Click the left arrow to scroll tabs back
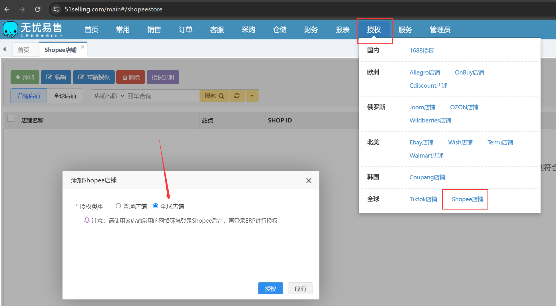This screenshot has height=306, width=556. pyautogui.click(x=5, y=49)
